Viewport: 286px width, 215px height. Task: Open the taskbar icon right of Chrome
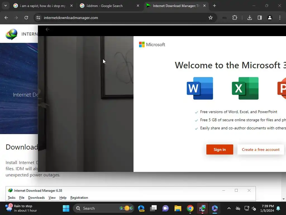(202, 208)
